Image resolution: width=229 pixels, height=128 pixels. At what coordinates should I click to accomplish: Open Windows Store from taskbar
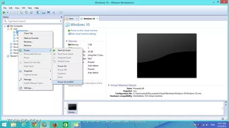65,125
